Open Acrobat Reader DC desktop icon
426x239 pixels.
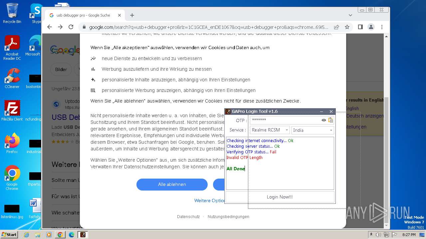coord(12,48)
